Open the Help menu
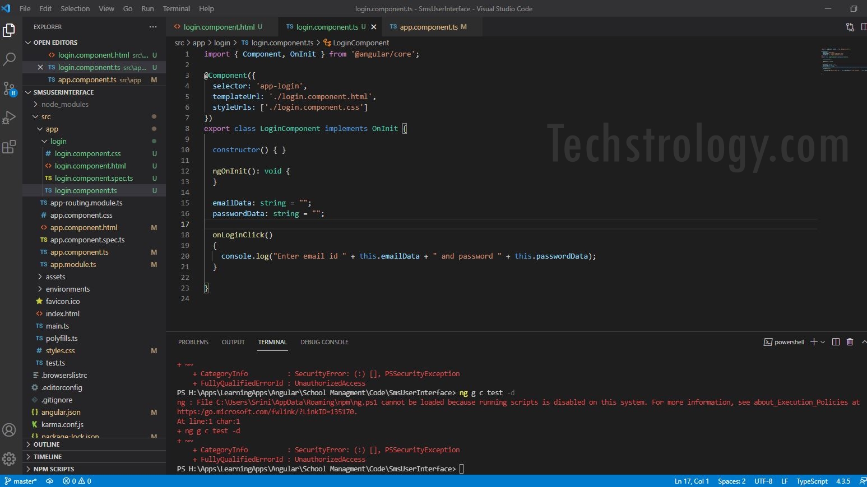Image resolution: width=867 pixels, height=487 pixels. point(206,8)
